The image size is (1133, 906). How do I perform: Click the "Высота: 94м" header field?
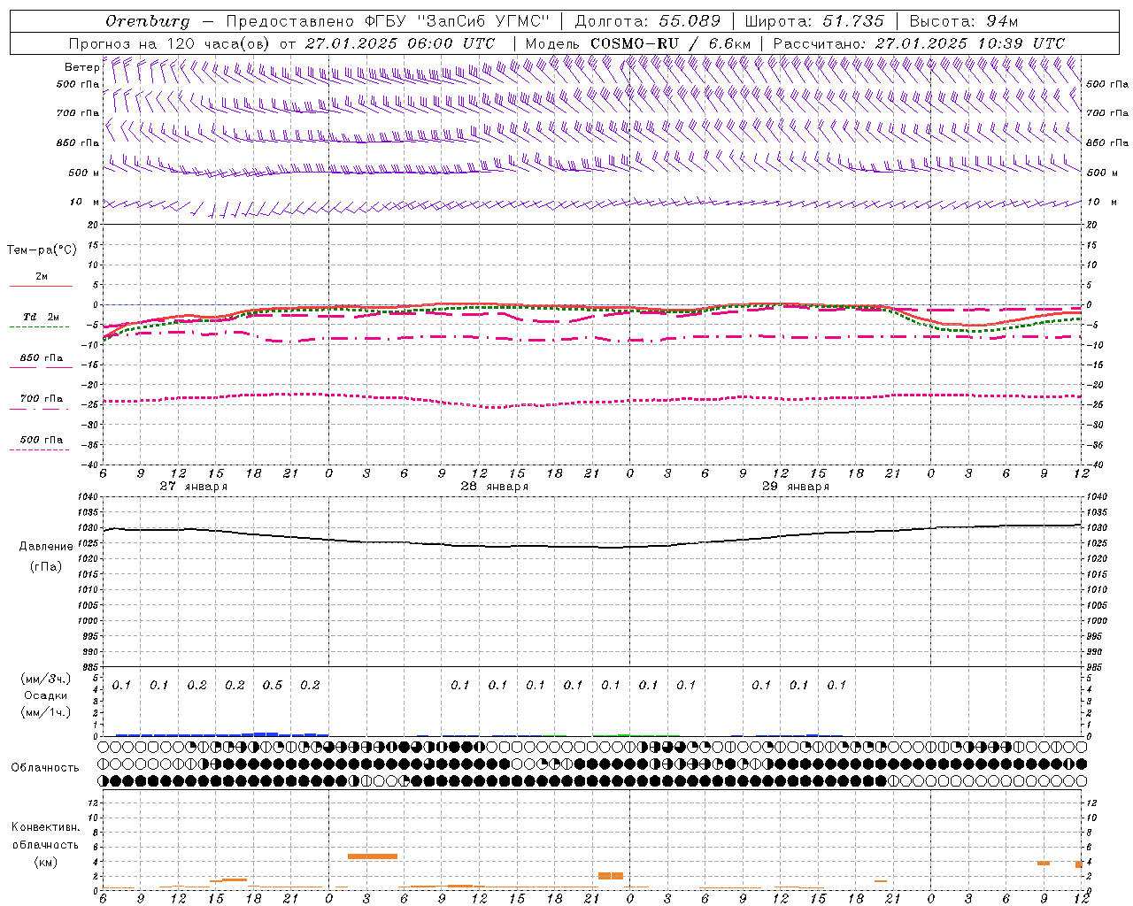click(x=964, y=21)
